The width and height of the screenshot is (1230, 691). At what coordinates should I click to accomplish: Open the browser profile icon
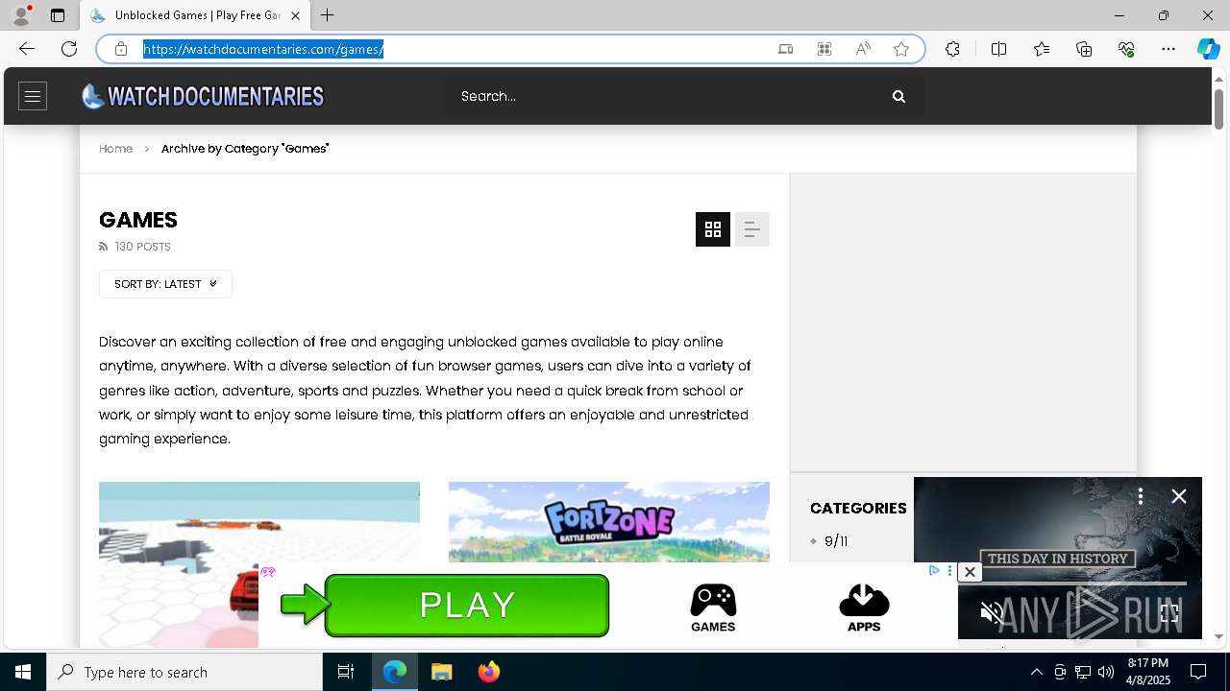click(21, 15)
